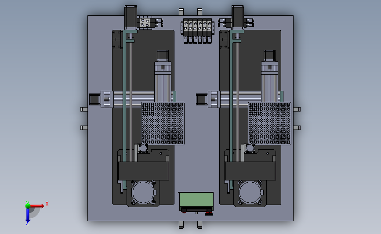Click the green Y axis dot of the triad
Screen dimensions: 381x234
click(x=28, y=206)
